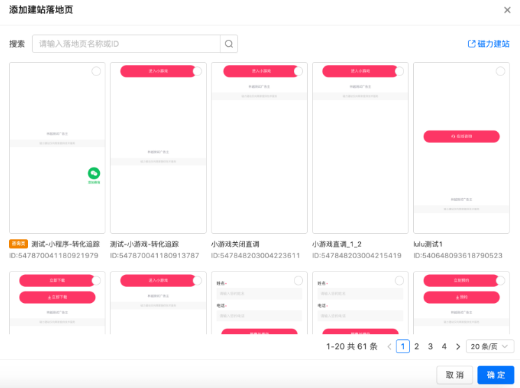Select the second-row third card's radio button
The image size is (520, 388).
pyautogui.click(x=298, y=281)
